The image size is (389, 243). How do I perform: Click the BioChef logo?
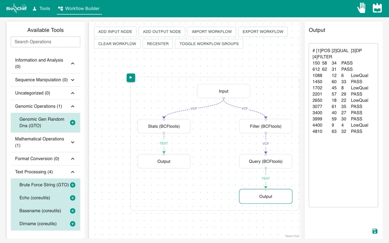pos(17,8)
